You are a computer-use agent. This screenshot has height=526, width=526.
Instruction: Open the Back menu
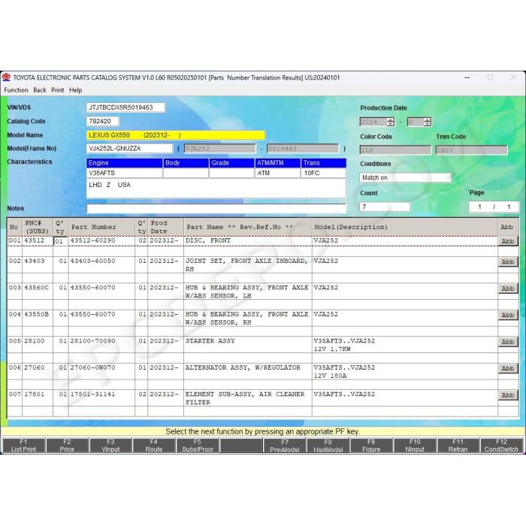tap(40, 90)
